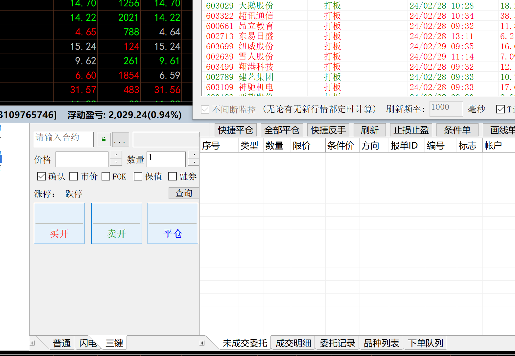515x356 pixels.
Task: Enable the FOK checkbox
Action: pos(106,177)
